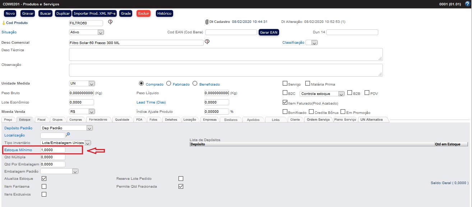Click the help question mark icon
Viewport: 472px width, 207px height.
pos(467,4)
